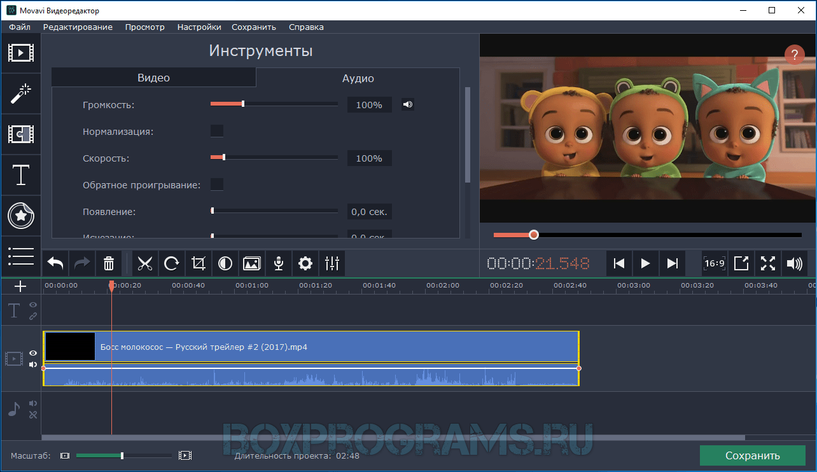
Task: Open the preview volume control
Action: click(x=794, y=263)
